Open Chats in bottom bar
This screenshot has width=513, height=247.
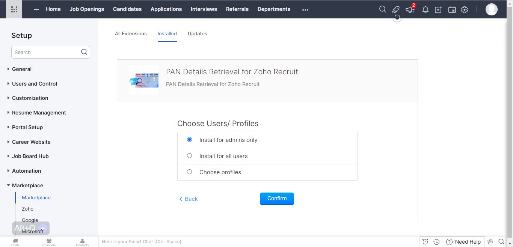[x=15, y=242]
